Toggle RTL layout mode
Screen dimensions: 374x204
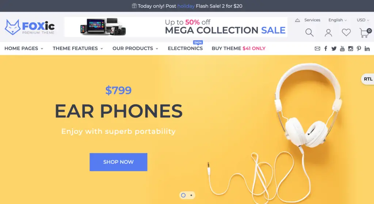[x=367, y=79]
